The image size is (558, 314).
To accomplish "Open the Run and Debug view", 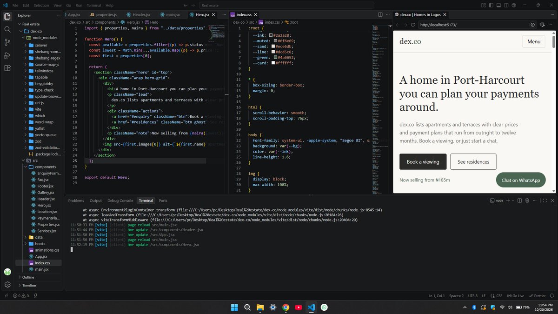I will point(7,55).
